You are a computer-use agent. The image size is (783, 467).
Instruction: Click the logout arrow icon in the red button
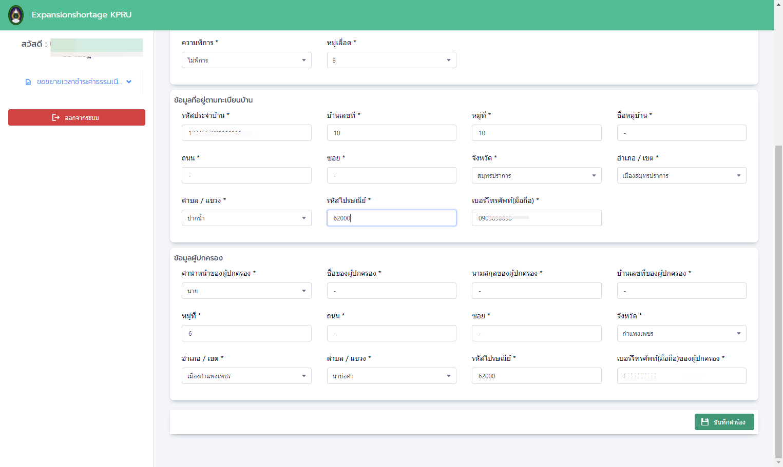[x=56, y=117]
